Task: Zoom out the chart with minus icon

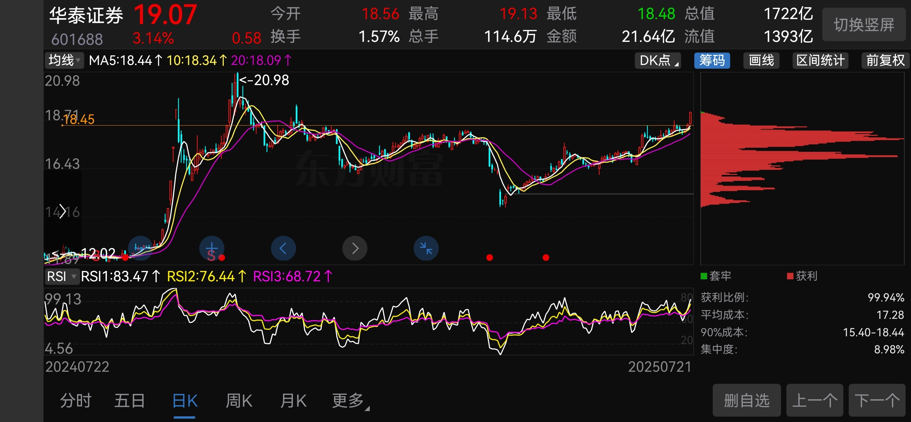Action: tap(140, 248)
